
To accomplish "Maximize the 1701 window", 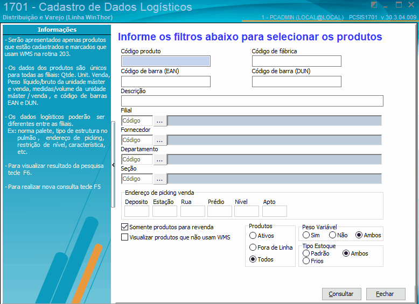I will click(x=399, y=5).
